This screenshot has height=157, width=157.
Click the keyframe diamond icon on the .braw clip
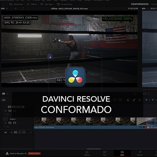(144, 127)
